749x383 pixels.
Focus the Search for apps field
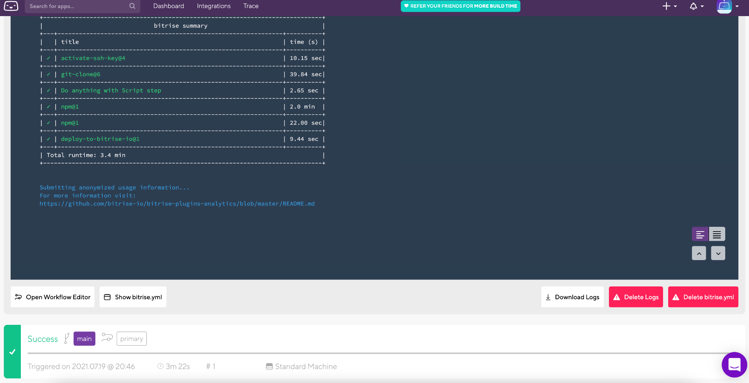click(82, 6)
